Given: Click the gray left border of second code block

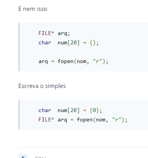Looking at the screenshot, I should [x=19, y=115].
